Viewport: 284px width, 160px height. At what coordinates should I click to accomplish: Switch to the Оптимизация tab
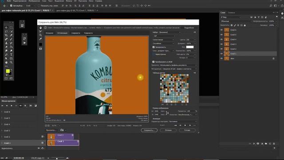(x=62, y=33)
